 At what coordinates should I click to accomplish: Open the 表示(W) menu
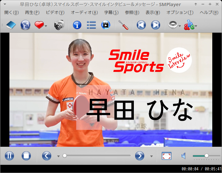(x=153, y=13)
